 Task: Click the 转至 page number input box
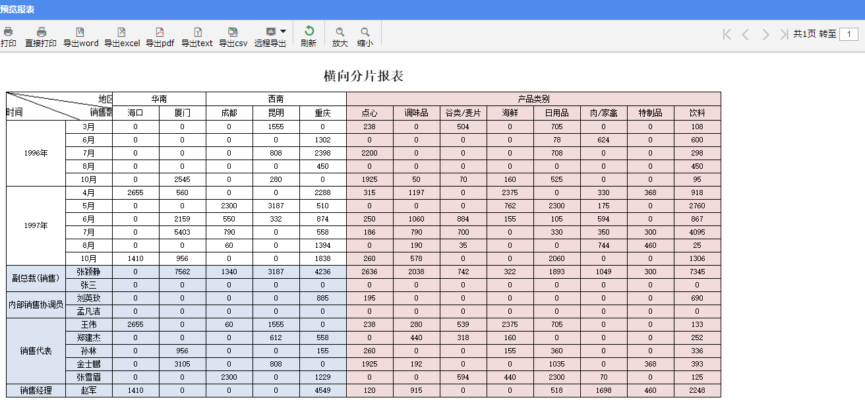pos(849,34)
